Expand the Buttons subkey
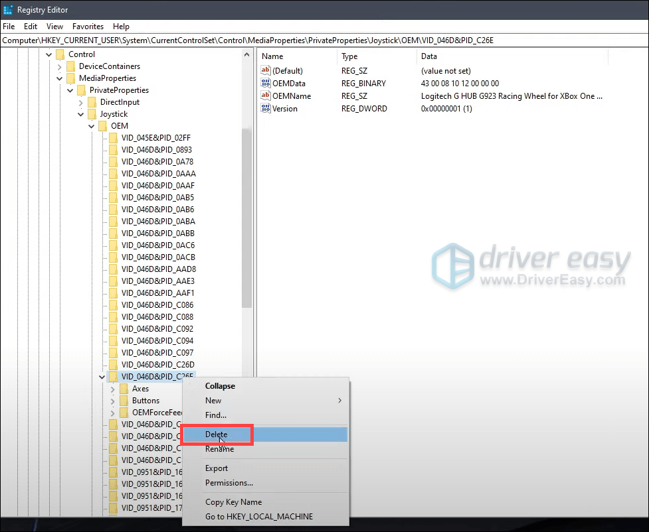Viewport: 649px width, 532px height. point(113,400)
